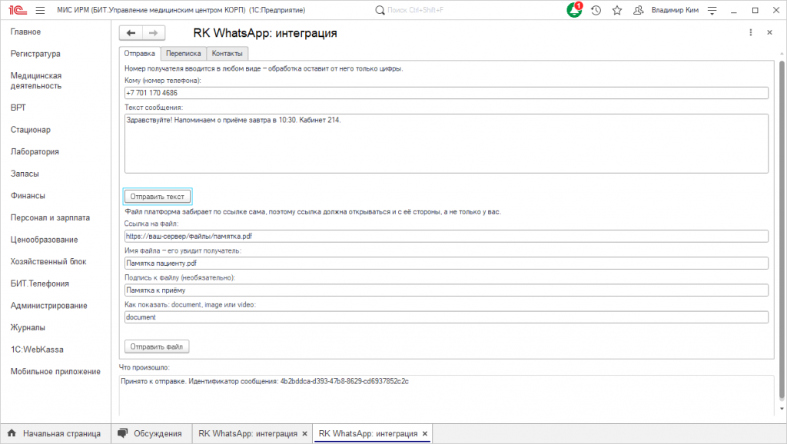Open Финансы section
Viewport: 787px width, 444px height.
tap(28, 196)
